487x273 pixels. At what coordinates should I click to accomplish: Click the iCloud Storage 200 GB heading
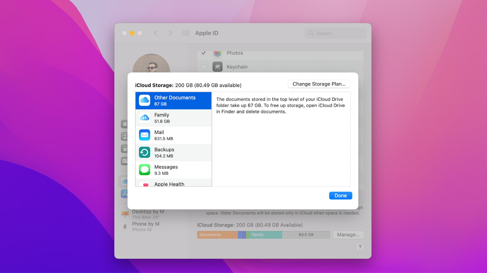pos(188,85)
